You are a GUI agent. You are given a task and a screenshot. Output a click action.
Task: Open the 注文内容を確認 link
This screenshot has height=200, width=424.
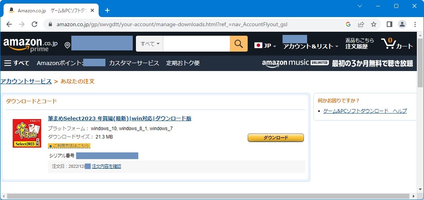(x=106, y=166)
